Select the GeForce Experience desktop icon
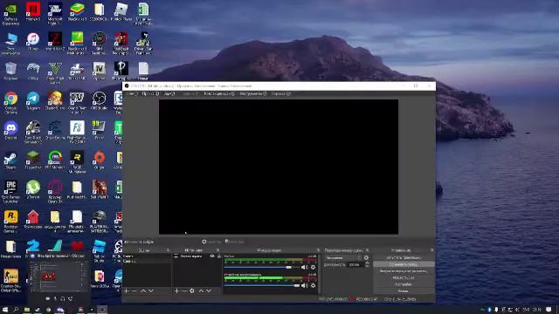Viewport: 559px width, 314px height. pos(10,15)
